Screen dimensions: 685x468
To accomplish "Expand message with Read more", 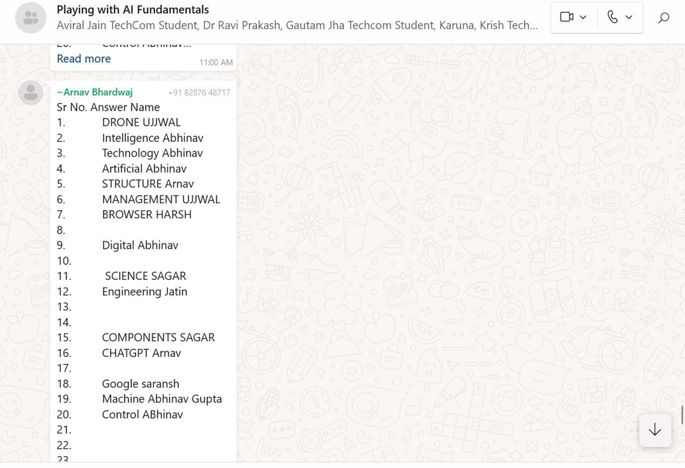I will (x=84, y=59).
